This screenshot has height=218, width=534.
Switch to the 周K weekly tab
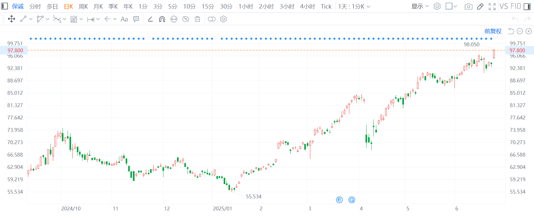[x=83, y=6]
